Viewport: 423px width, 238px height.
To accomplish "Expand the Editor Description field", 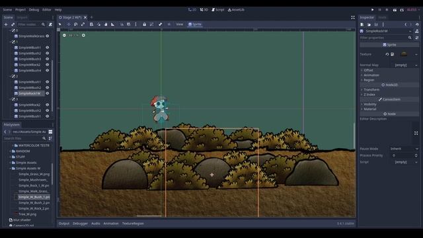I will [x=416, y=133].
